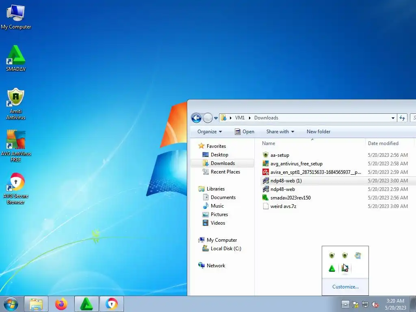Open the Action Center flag icon
The height and width of the screenshot is (312, 416).
pyautogui.click(x=355, y=304)
